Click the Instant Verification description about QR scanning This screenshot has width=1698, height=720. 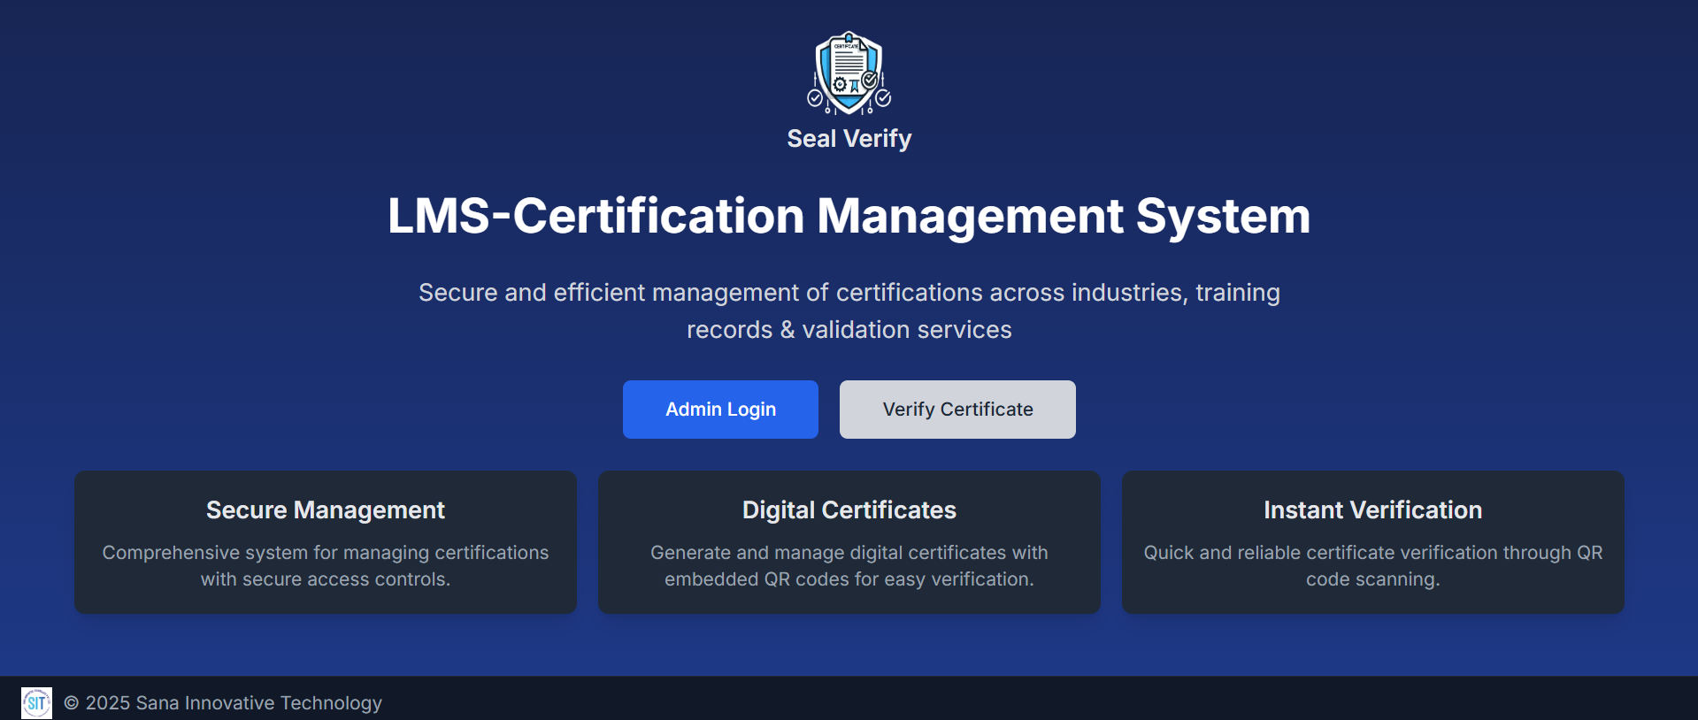(1372, 565)
